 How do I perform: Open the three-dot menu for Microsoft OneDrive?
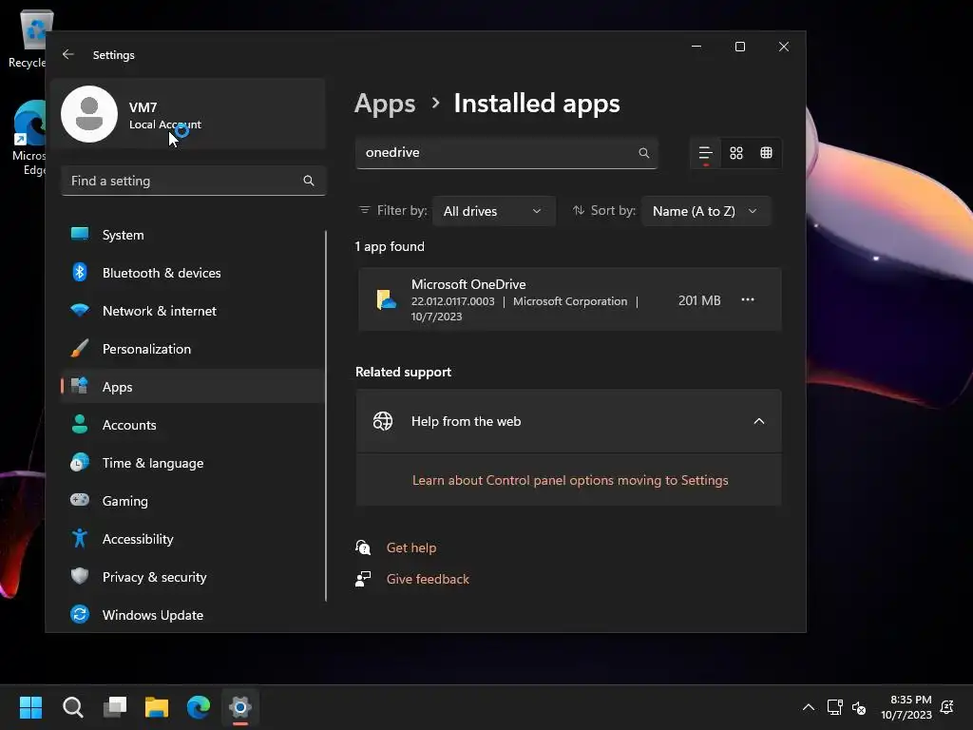point(748,299)
